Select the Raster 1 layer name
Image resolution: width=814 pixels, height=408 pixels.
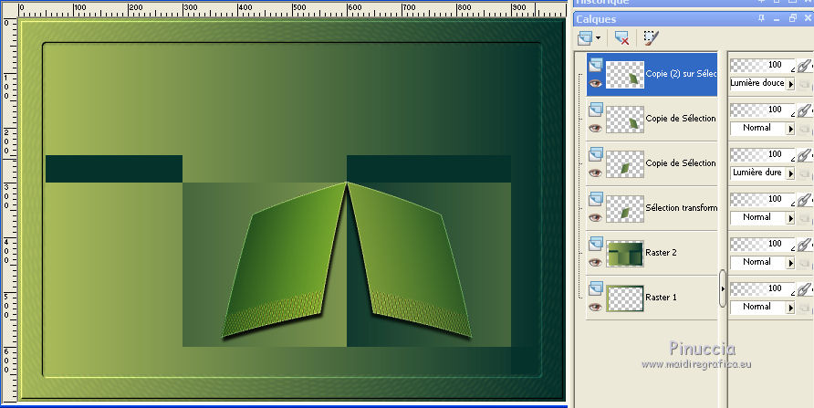(x=661, y=297)
